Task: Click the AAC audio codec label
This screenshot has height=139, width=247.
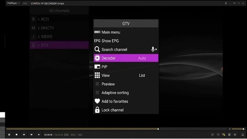Action: [x=80, y=135]
